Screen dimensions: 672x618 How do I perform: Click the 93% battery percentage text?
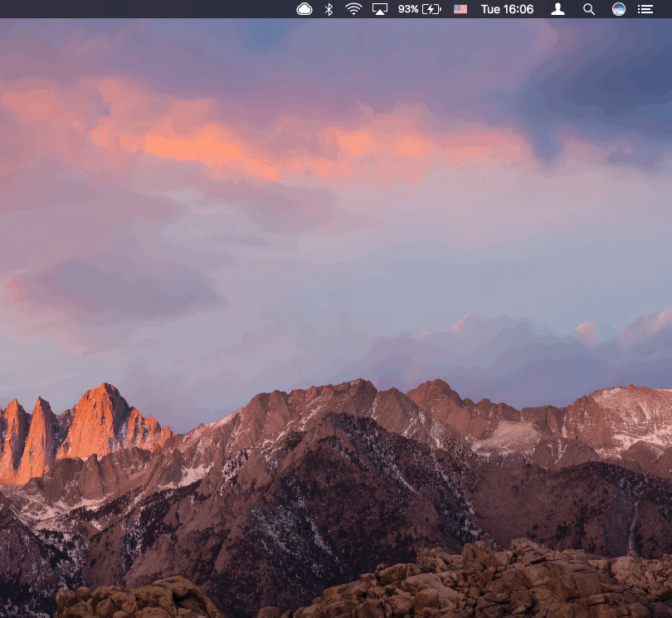coord(408,9)
